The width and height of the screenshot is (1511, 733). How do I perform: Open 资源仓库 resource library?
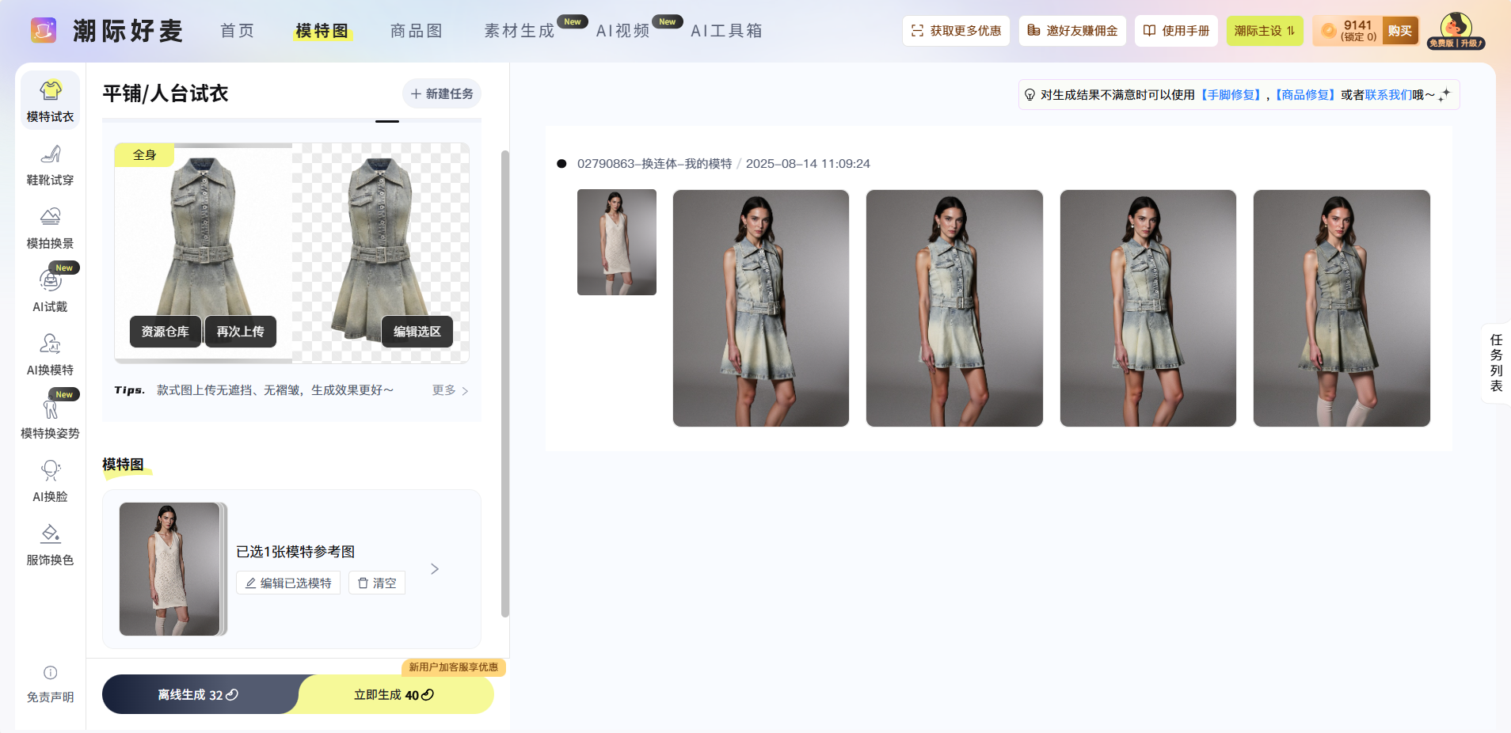coord(166,331)
